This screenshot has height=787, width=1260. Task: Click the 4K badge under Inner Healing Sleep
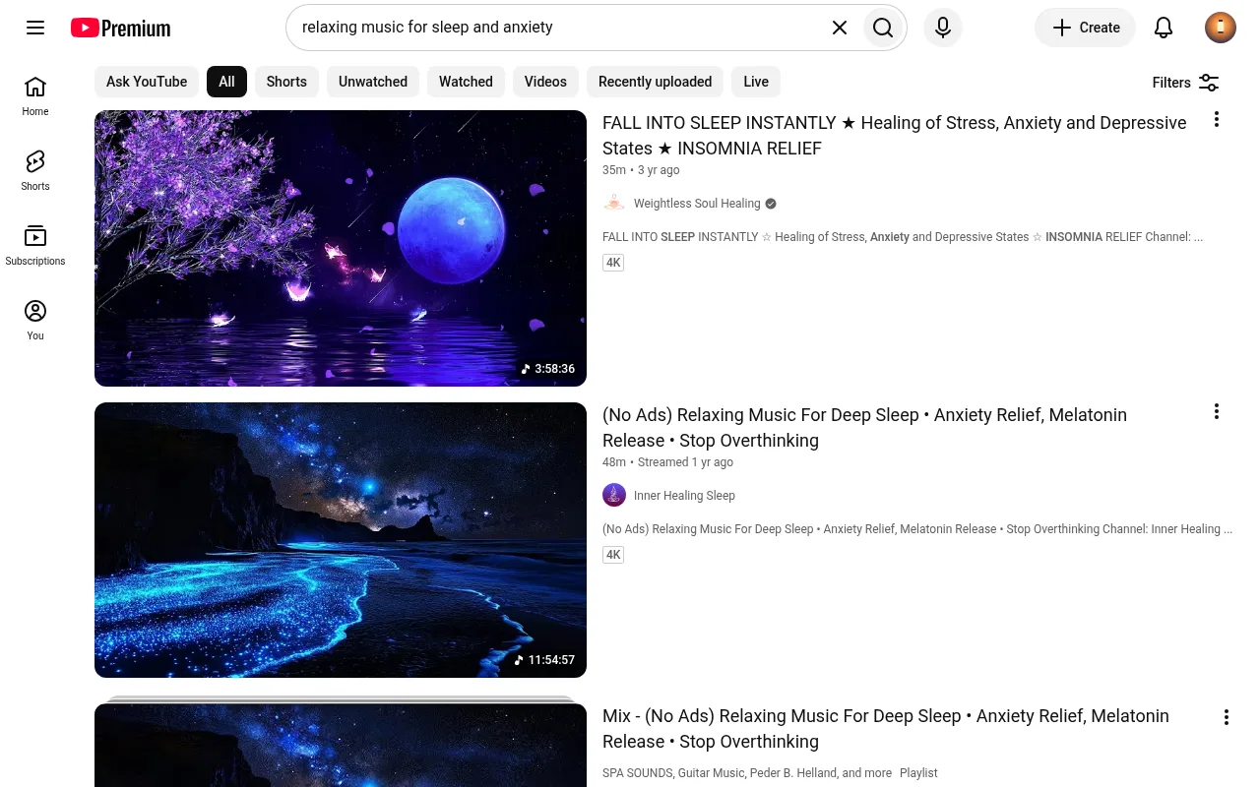click(x=613, y=555)
